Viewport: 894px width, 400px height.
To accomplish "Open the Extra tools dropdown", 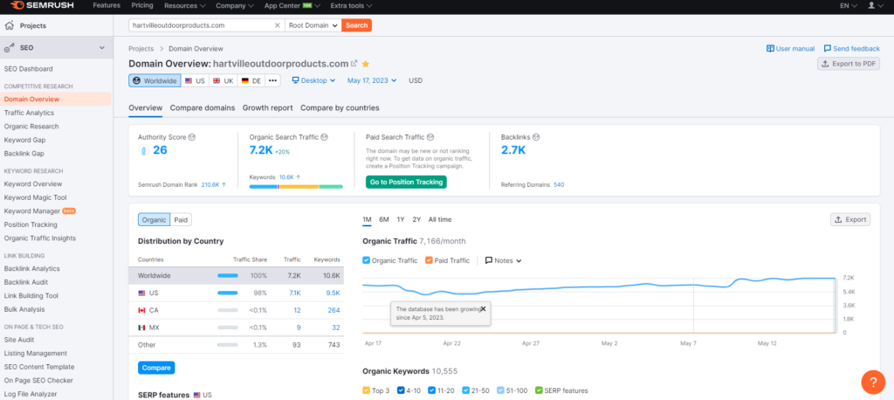I will pyautogui.click(x=351, y=6).
